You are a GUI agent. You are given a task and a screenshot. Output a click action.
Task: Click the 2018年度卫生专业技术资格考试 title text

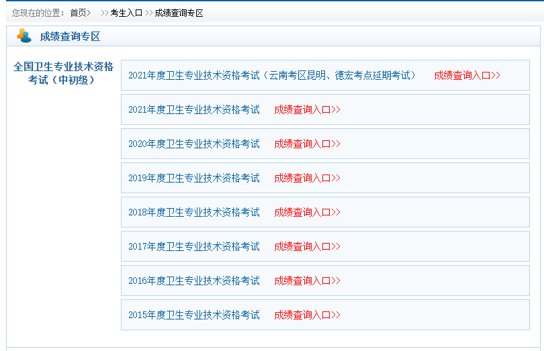193,212
